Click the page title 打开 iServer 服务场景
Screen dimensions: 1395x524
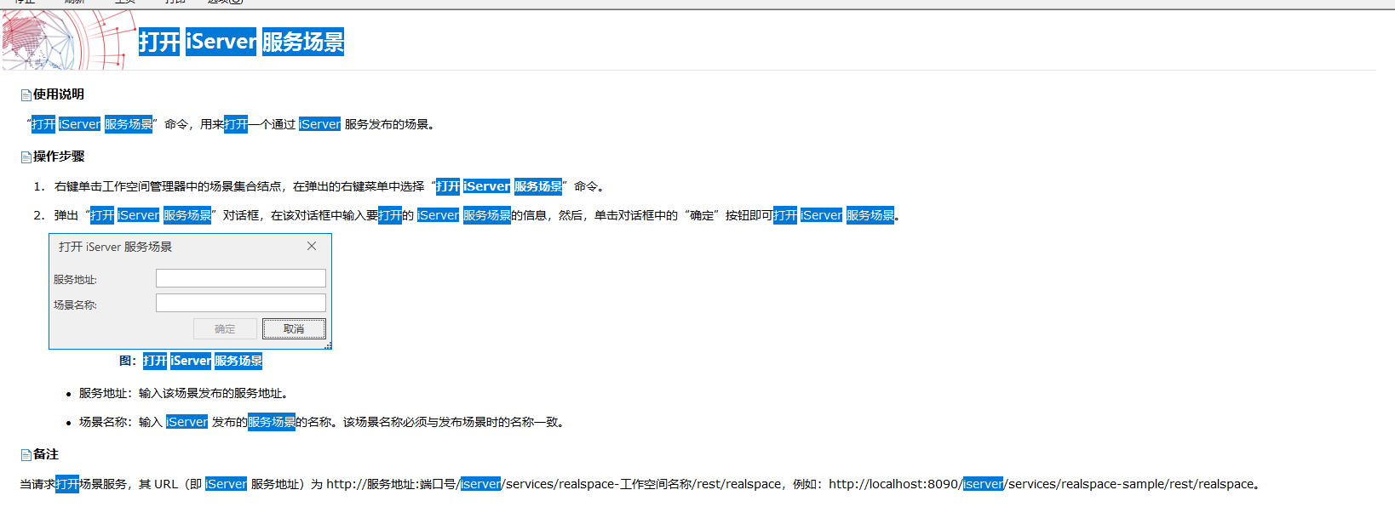pyautogui.click(x=241, y=42)
